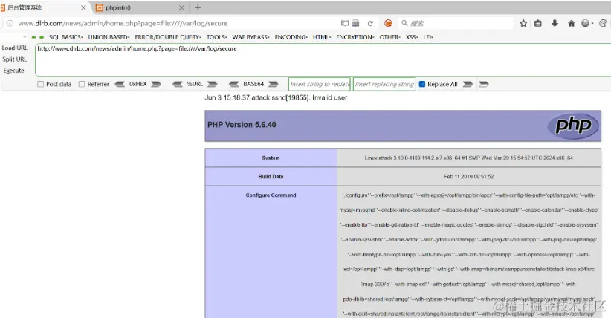This screenshot has width=611, height=318.
Task: Enable Post data checkbox
Action: pos(41,84)
